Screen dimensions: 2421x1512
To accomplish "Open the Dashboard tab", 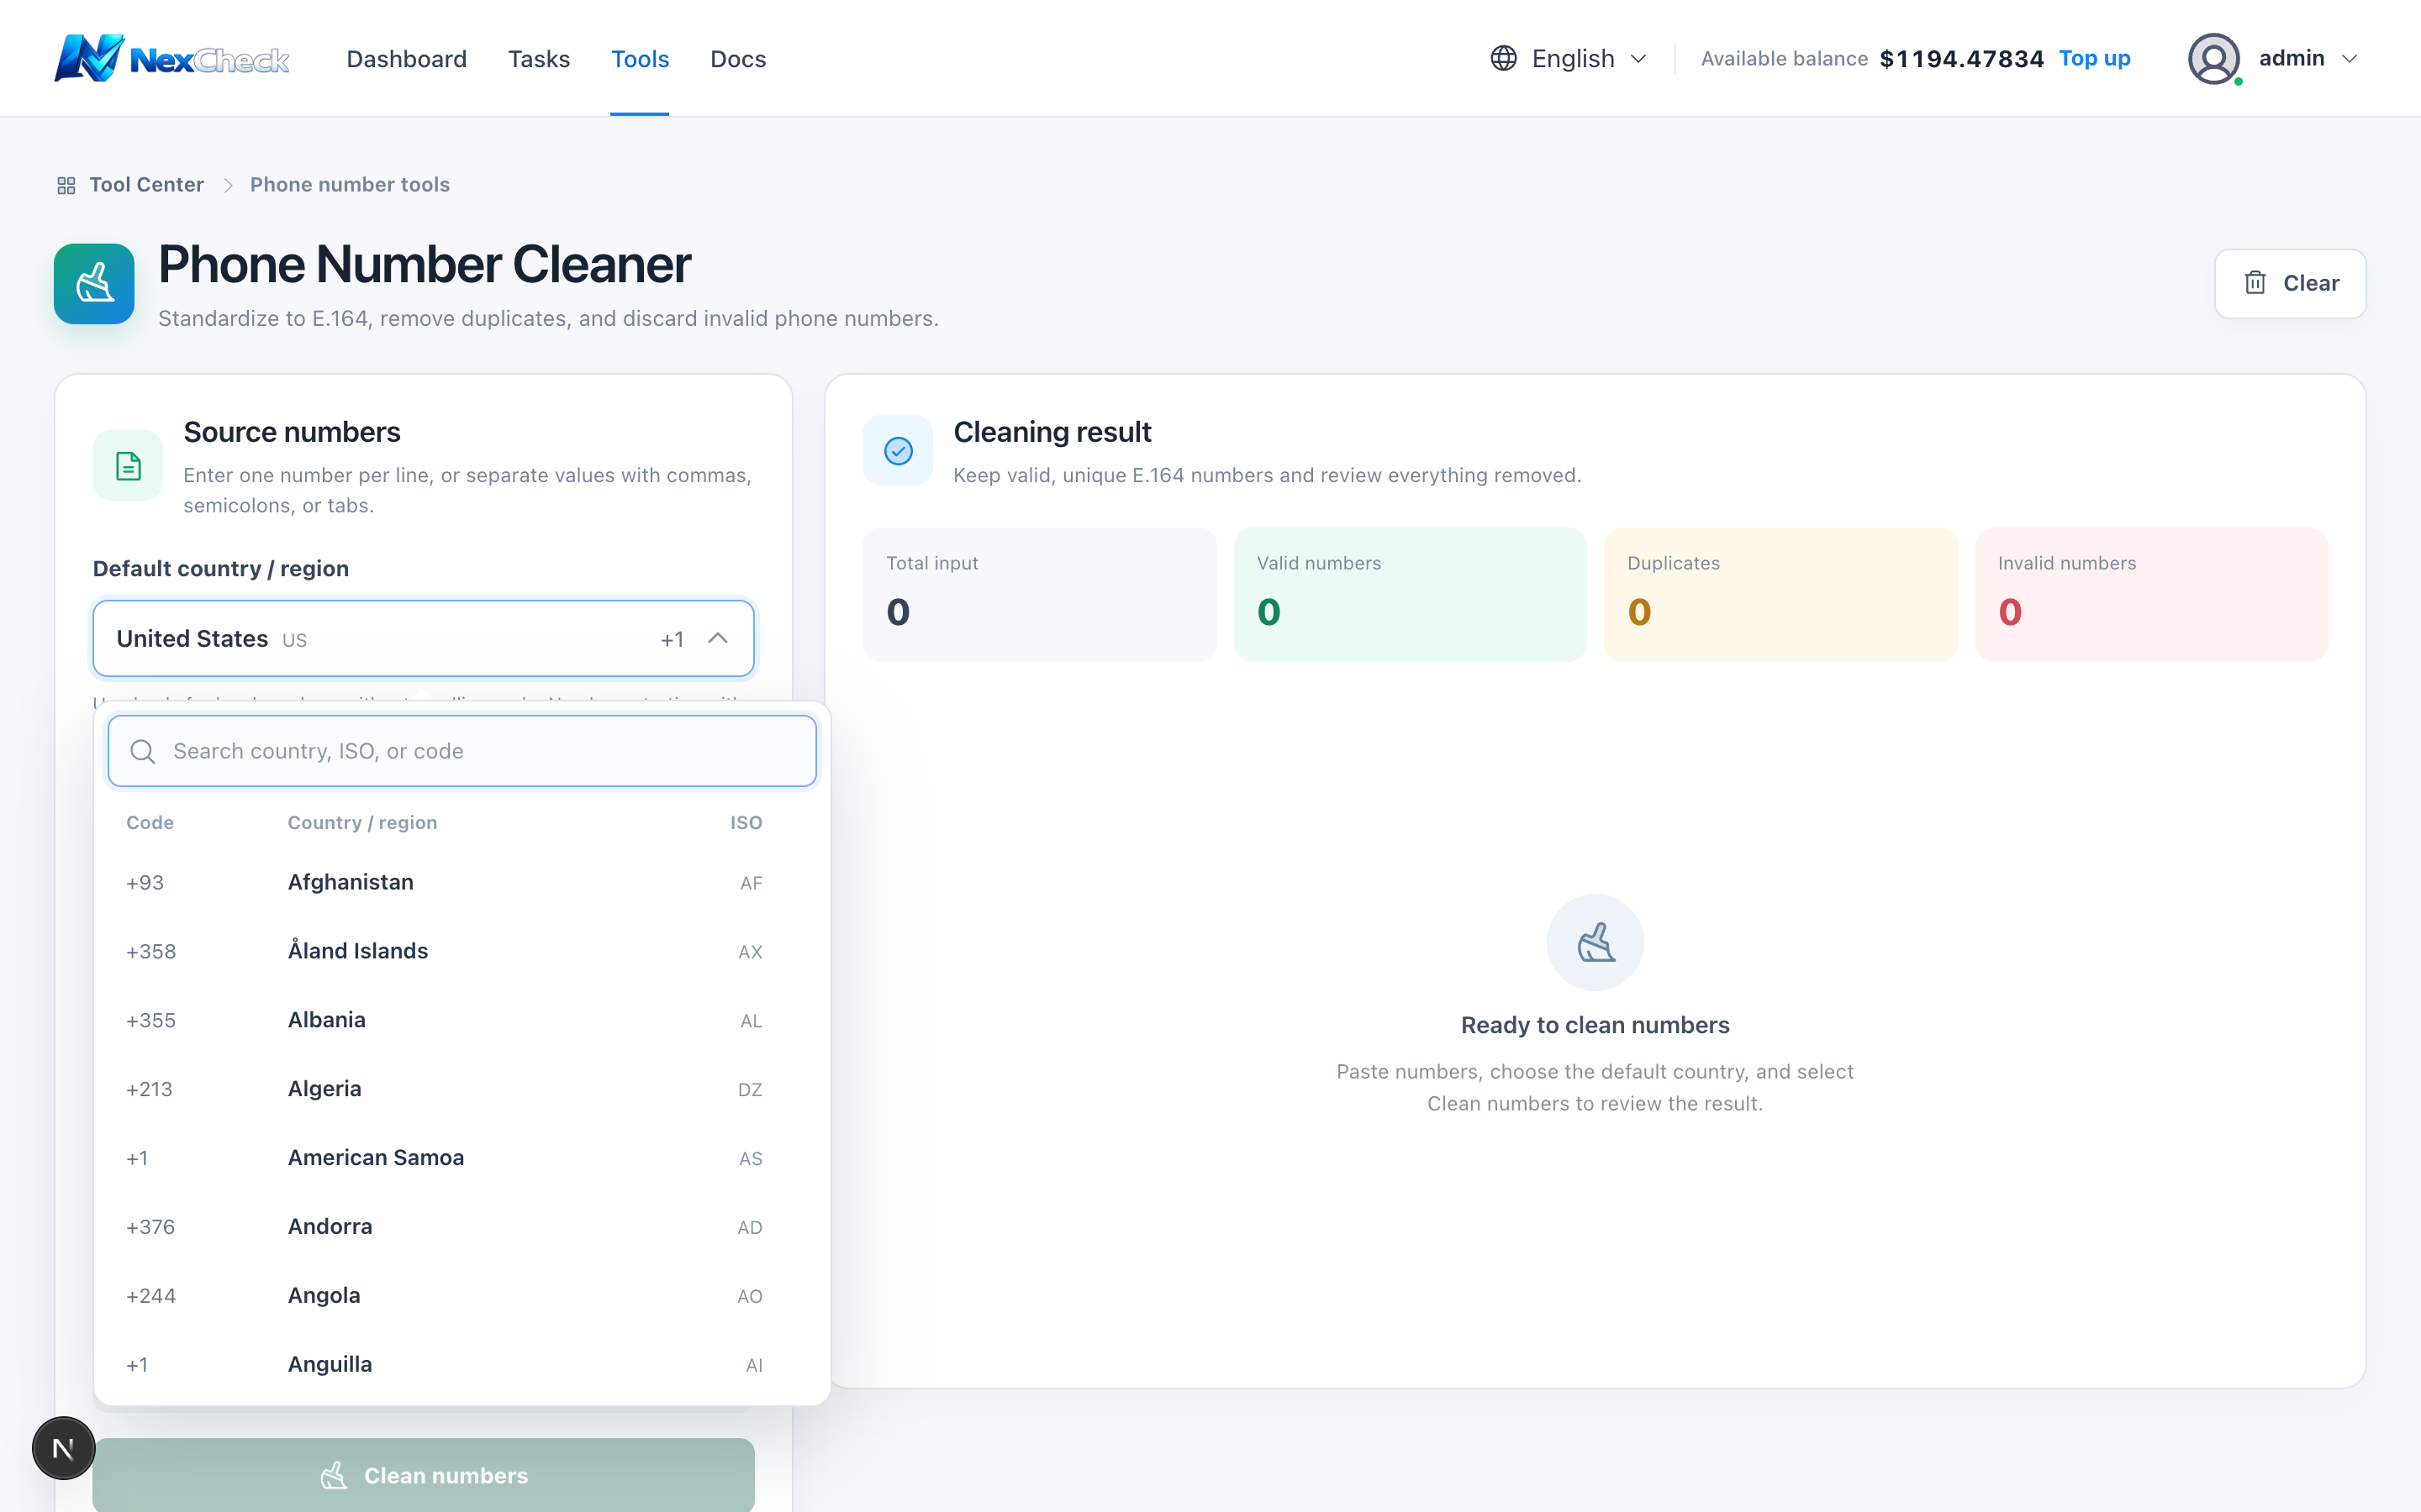I will click(x=406, y=59).
